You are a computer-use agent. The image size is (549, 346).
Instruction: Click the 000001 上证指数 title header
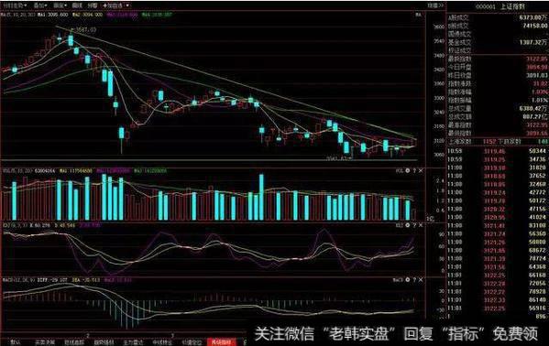click(x=500, y=6)
